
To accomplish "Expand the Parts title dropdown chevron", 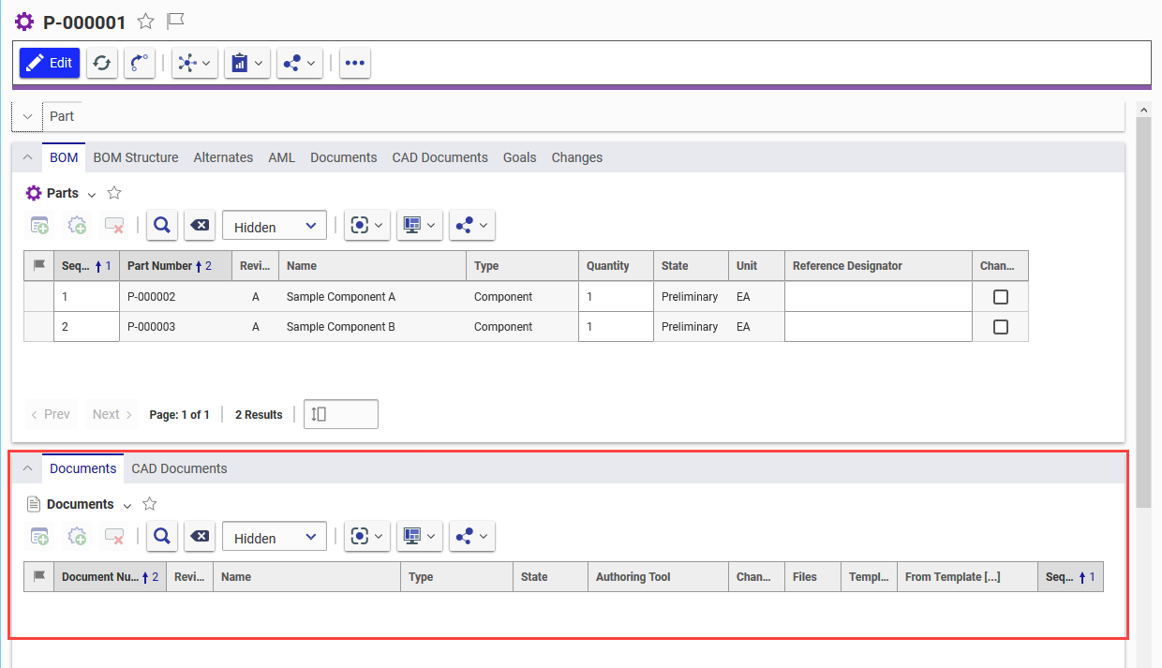I will click(x=92, y=194).
